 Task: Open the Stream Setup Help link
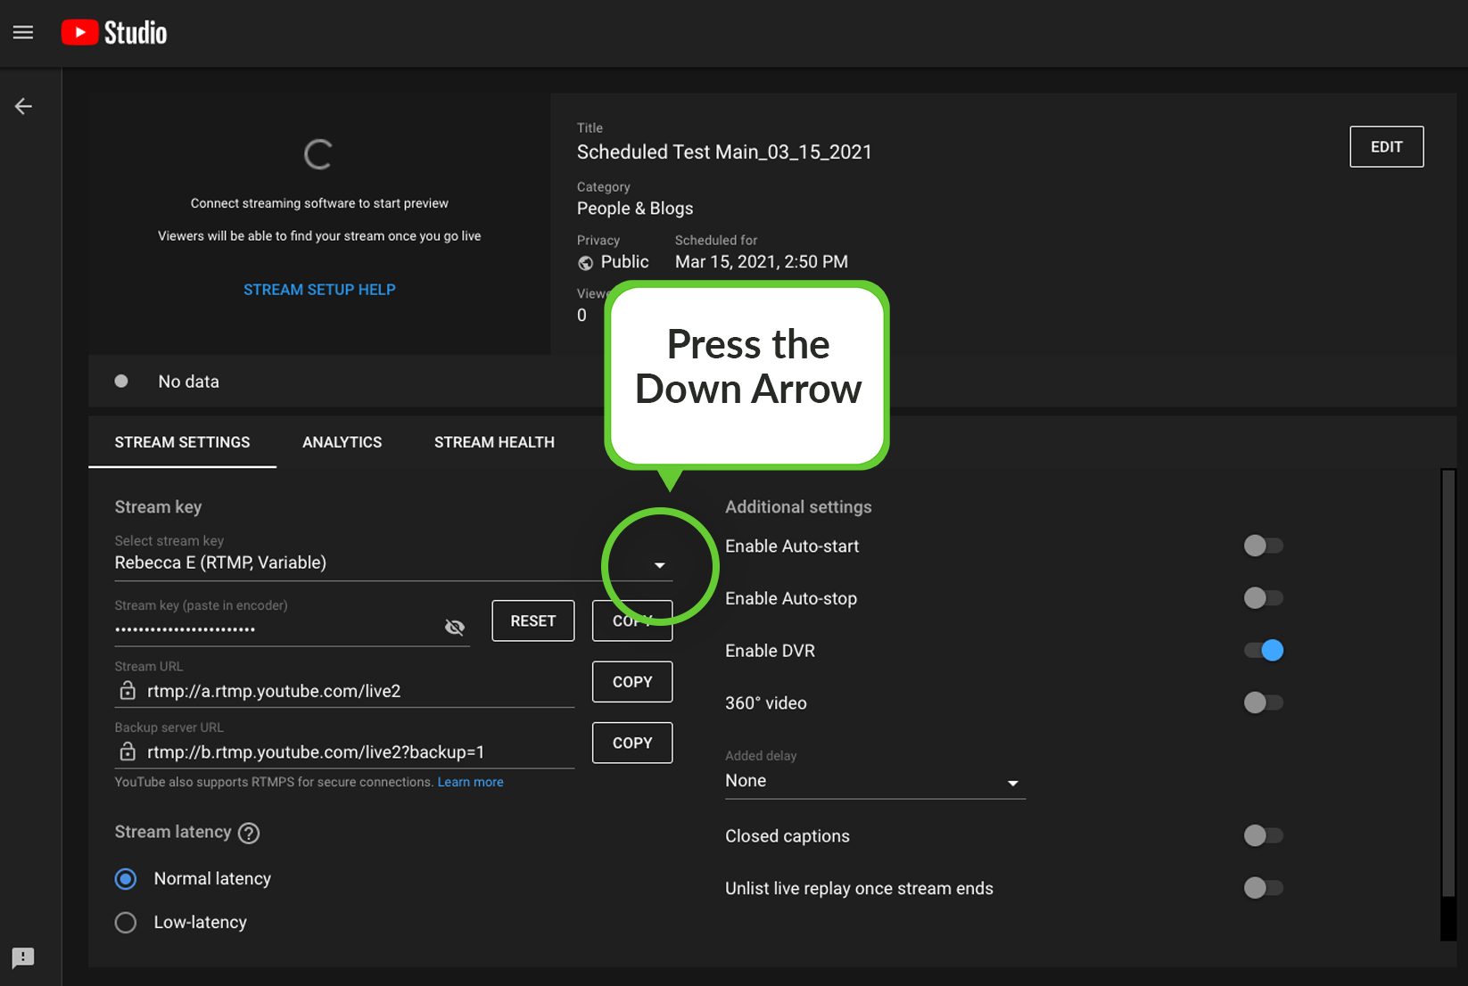(319, 290)
